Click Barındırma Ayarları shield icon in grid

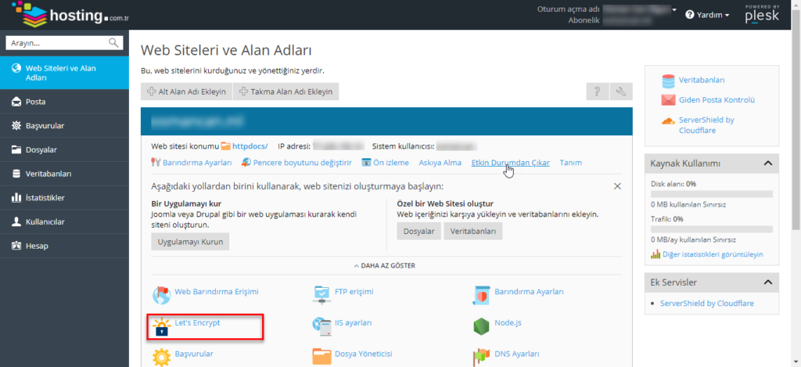pyautogui.click(x=481, y=295)
